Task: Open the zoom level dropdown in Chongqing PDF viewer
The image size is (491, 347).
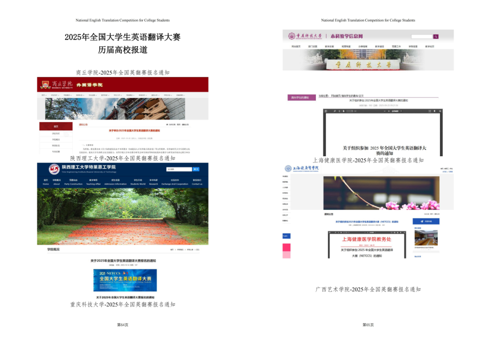Action: point(397,111)
